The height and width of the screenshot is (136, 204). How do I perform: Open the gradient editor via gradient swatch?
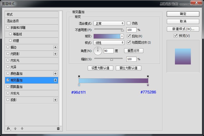click(x=107, y=36)
